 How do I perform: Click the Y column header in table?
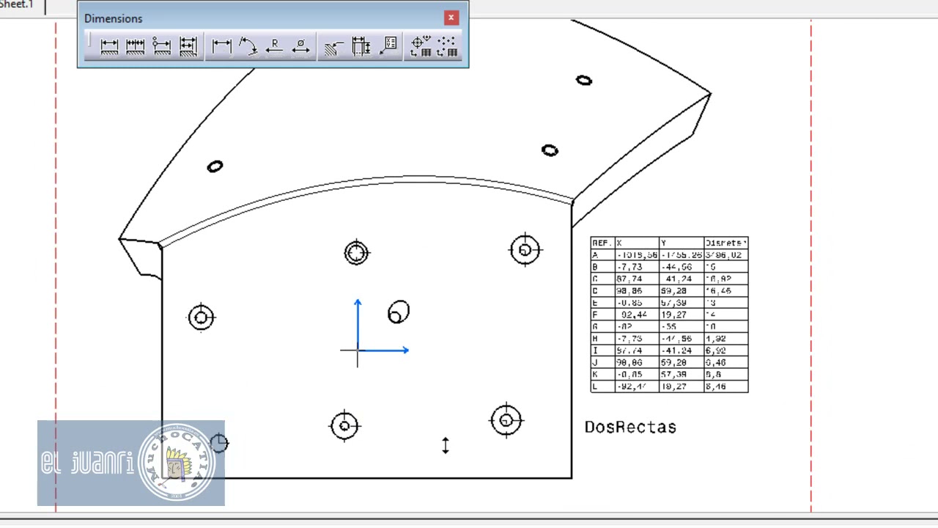click(682, 243)
